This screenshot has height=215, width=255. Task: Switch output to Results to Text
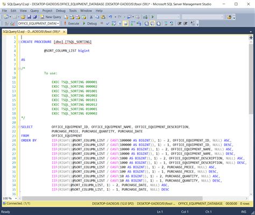146,24
